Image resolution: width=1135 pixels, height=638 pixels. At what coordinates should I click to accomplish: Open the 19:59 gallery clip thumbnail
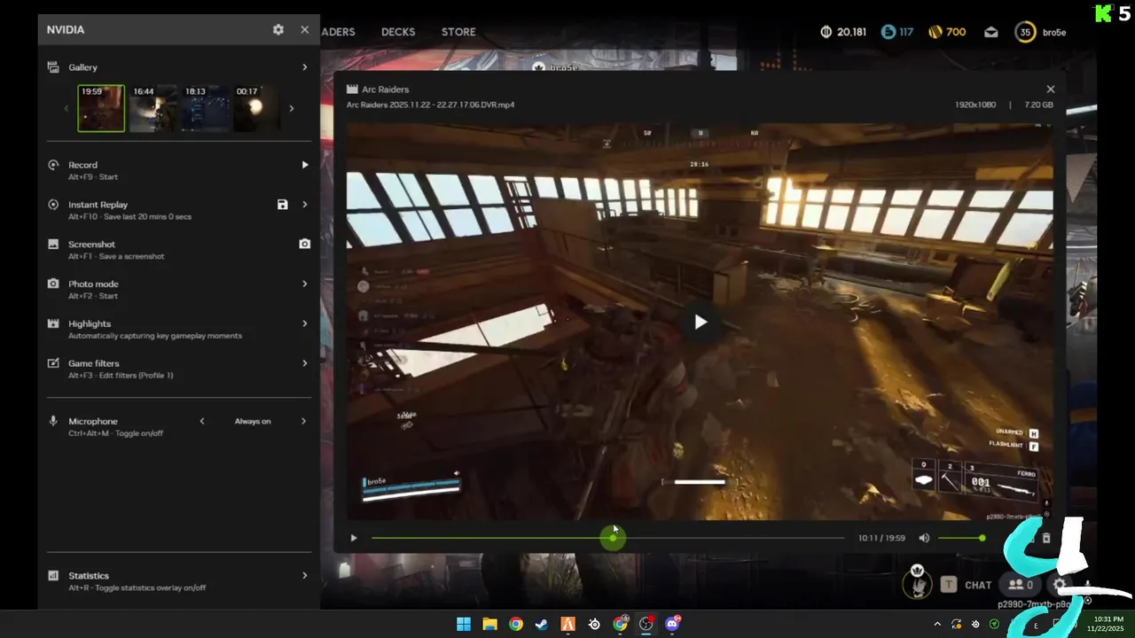pos(101,108)
